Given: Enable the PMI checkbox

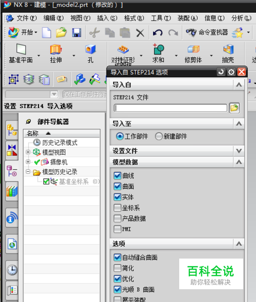Looking at the screenshot, I should 117,229.
